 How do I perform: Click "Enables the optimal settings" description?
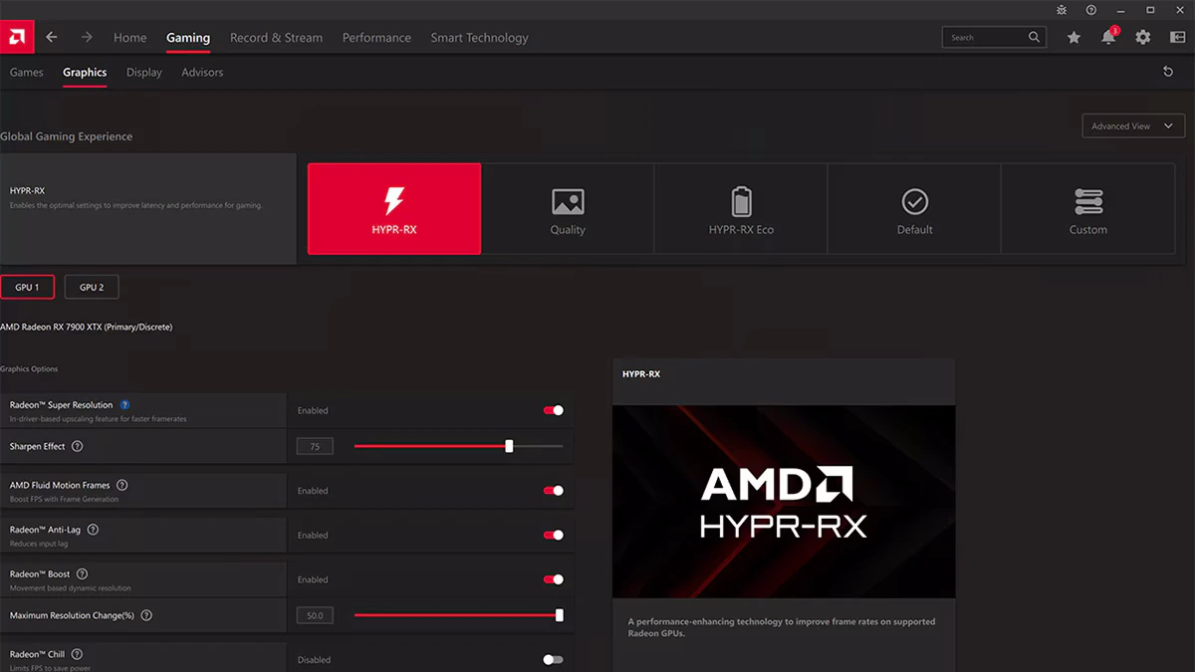point(135,205)
